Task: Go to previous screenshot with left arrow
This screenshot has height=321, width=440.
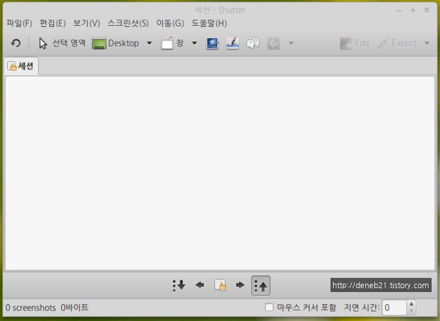Action: (x=200, y=285)
